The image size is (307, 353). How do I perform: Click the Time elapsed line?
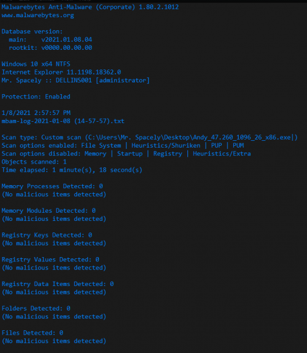[x=72, y=170]
